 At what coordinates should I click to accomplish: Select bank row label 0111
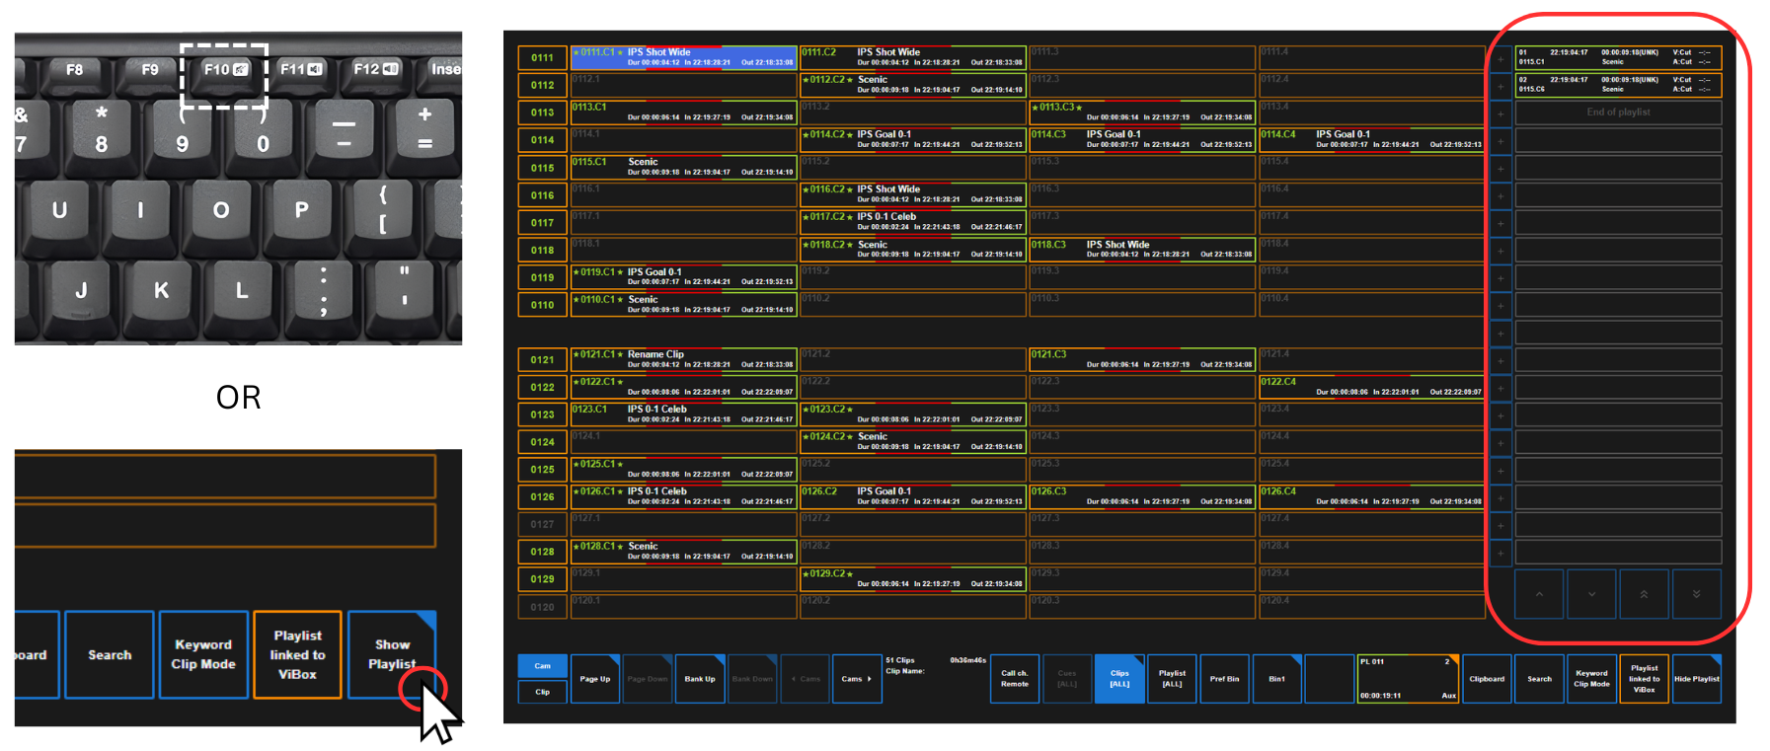click(x=543, y=58)
